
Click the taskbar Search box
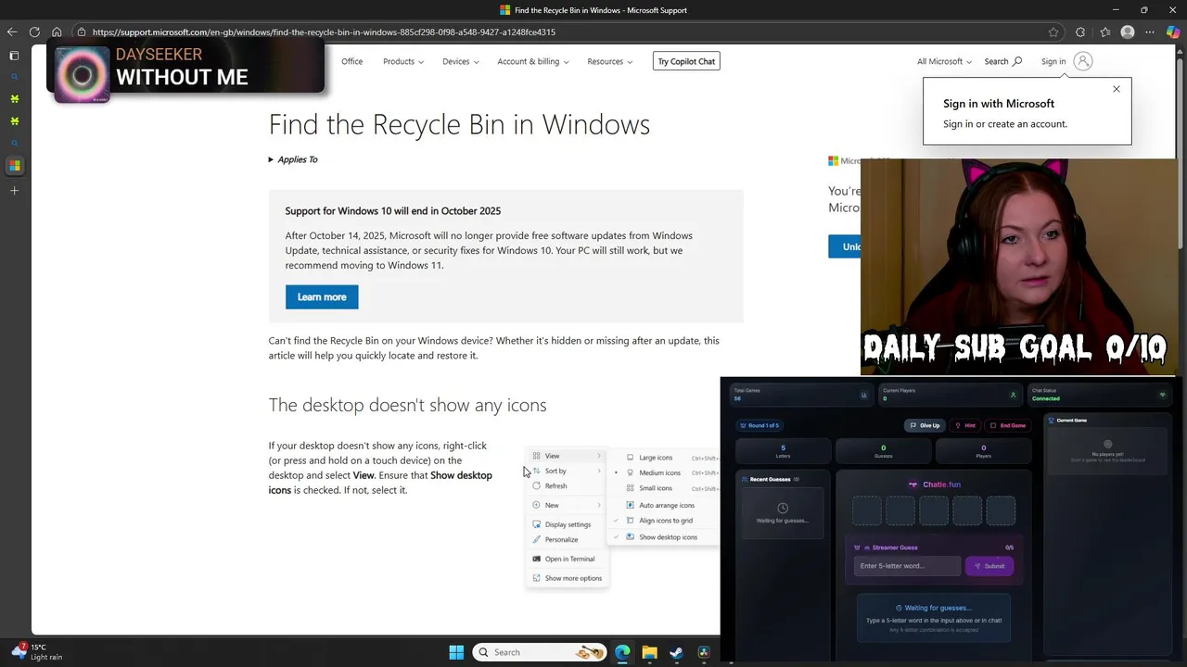click(x=540, y=652)
